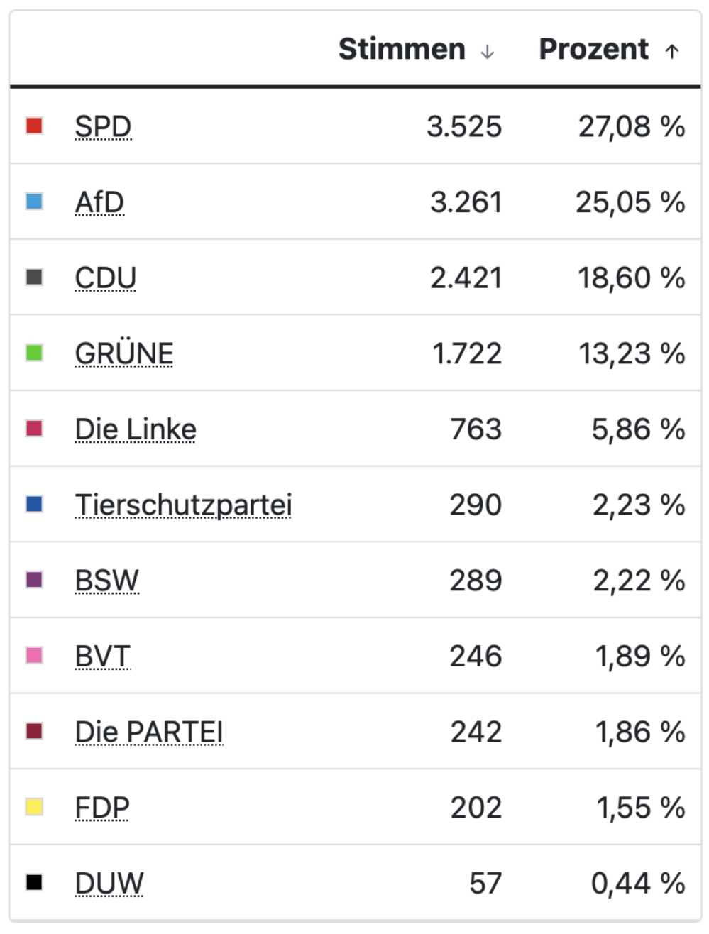This screenshot has width=709, height=934.
Task: Click the SPD vote count 3.525
Action: [x=464, y=126]
